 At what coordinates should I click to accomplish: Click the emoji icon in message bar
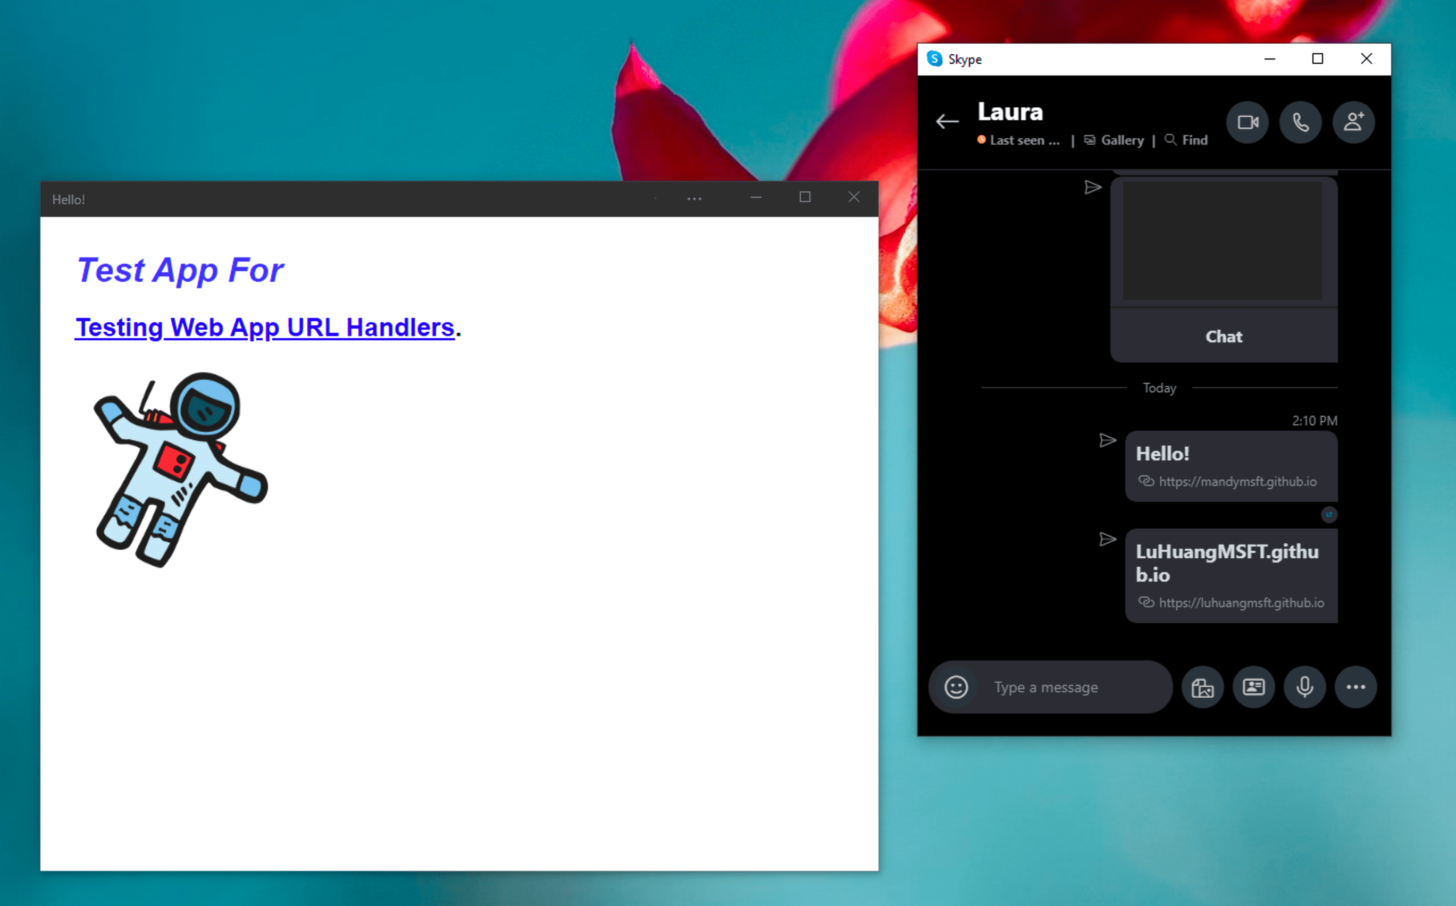[x=955, y=686]
